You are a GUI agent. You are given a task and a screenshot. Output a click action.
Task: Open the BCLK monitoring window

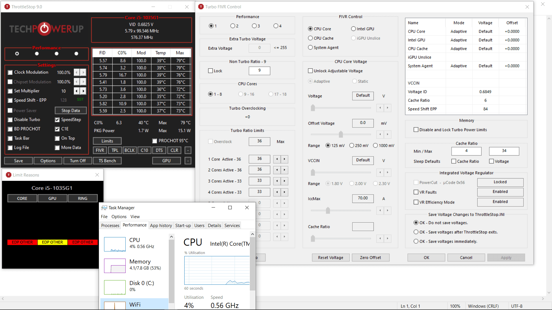tap(130, 150)
